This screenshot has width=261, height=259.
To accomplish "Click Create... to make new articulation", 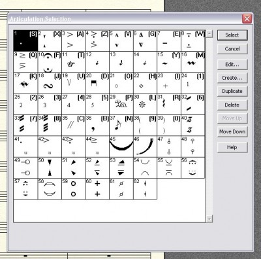I will pos(232,78).
